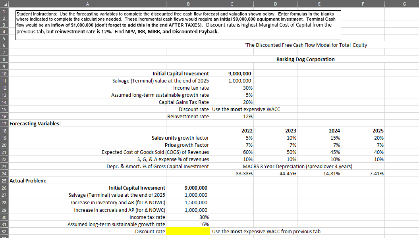Select the 2022 year header cell
Screen dimensions: 419x238
(247, 131)
